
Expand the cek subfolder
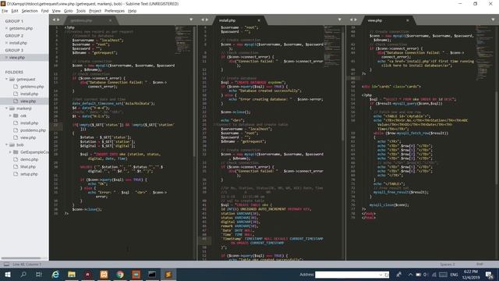(10, 116)
